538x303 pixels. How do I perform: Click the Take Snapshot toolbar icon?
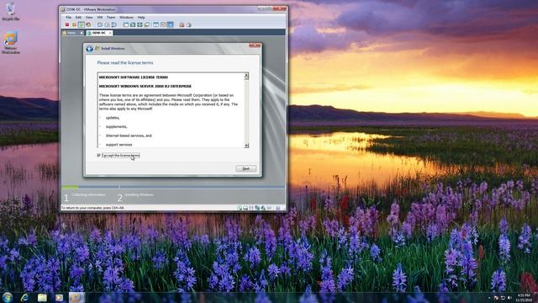point(100,24)
